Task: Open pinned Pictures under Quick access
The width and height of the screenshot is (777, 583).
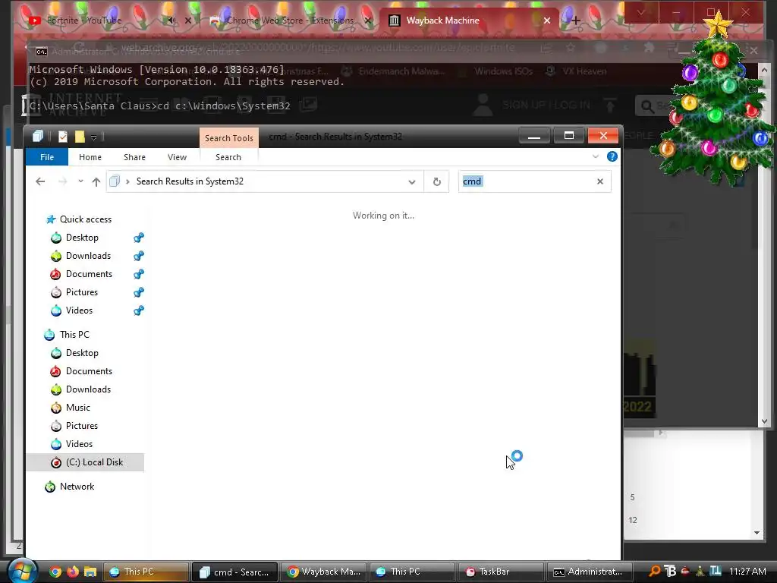Action: 82,292
